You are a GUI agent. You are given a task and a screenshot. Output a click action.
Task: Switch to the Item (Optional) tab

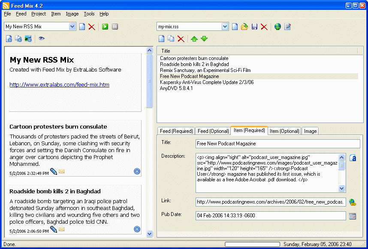[x=284, y=131]
